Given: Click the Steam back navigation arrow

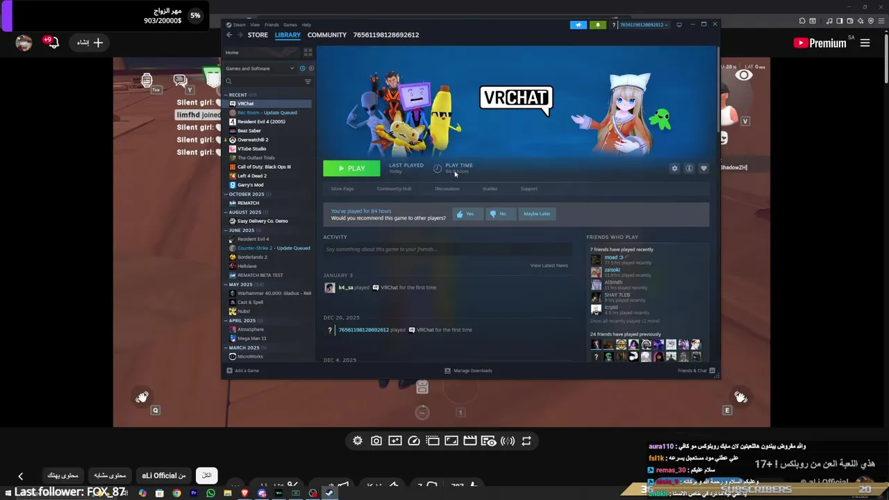Looking at the screenshot, I should (x=229, y=35).
